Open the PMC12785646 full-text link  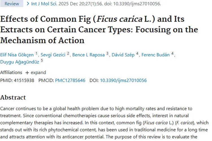(x=70, y=80)
